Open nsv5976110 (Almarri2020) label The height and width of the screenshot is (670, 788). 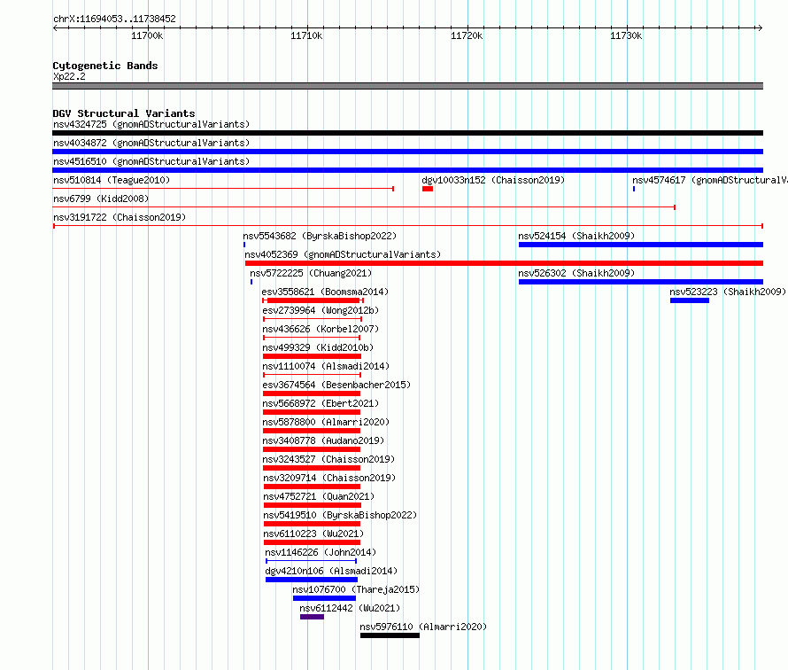(423, 627)
